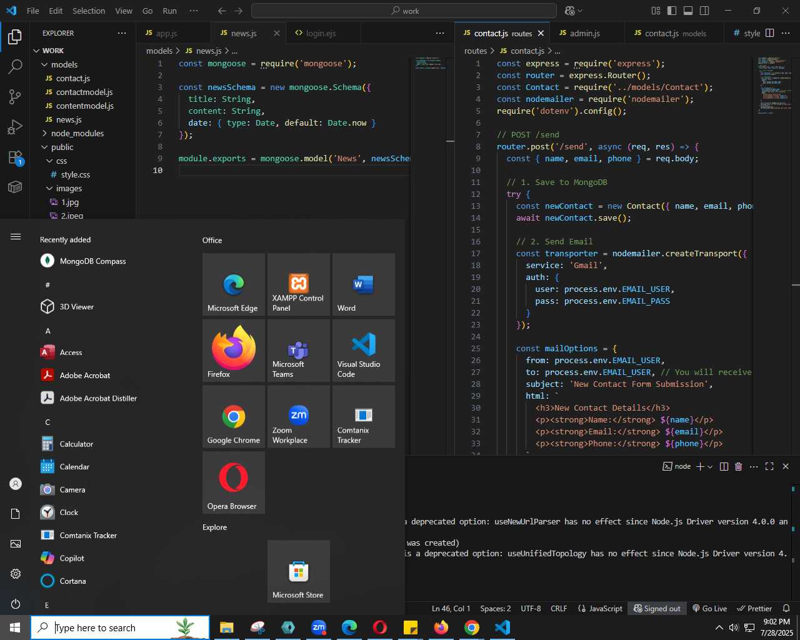Toggle the secondary side bar visibility
The height and width of the screenshot is (640, 800).
coord(704,11)
